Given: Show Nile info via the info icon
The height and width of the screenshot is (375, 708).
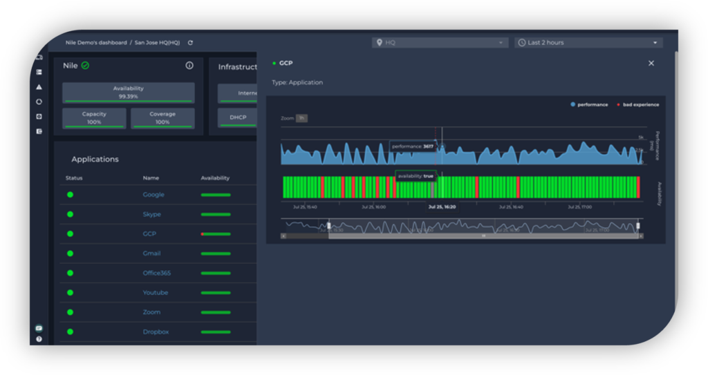Looking at the screenshot, I should pyautogui.click(x=189, y=66).
